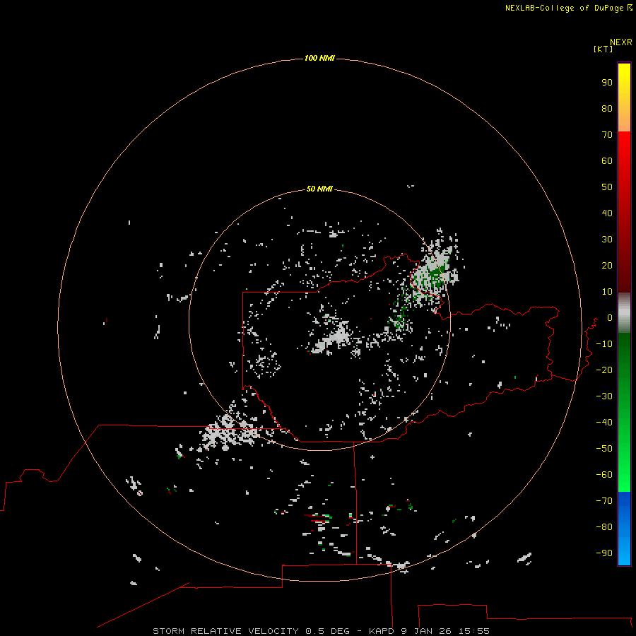Click the 100 NMI range ring label
The image size is (636, 636).
(x=319, y=59)
